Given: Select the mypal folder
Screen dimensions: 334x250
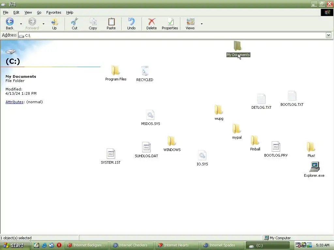Looking at the screenshot, I should click(x=237, y=132).
